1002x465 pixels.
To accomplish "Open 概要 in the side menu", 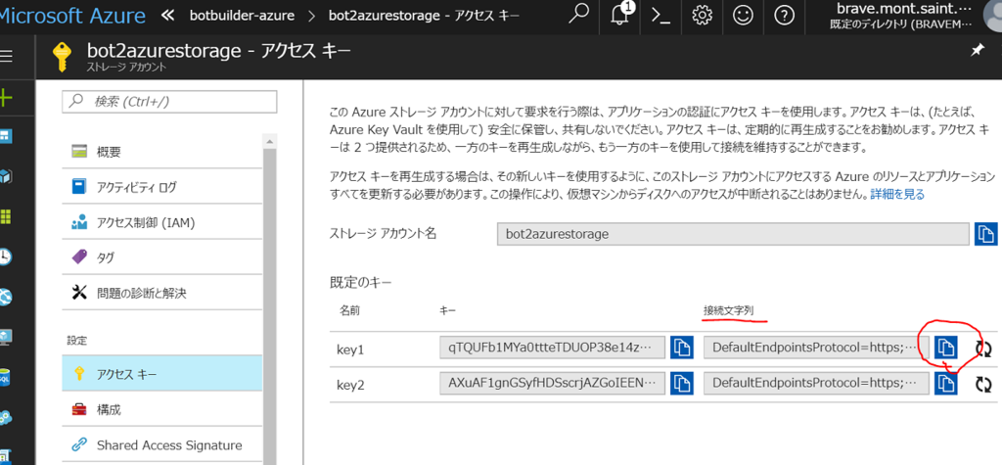I will 161,153.
